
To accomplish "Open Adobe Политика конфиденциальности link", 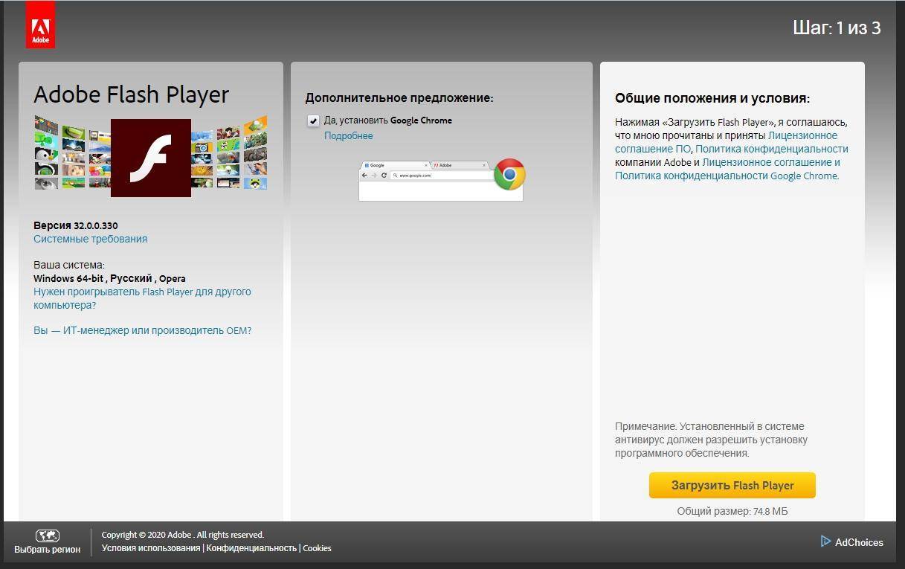I will pos(771,149).
